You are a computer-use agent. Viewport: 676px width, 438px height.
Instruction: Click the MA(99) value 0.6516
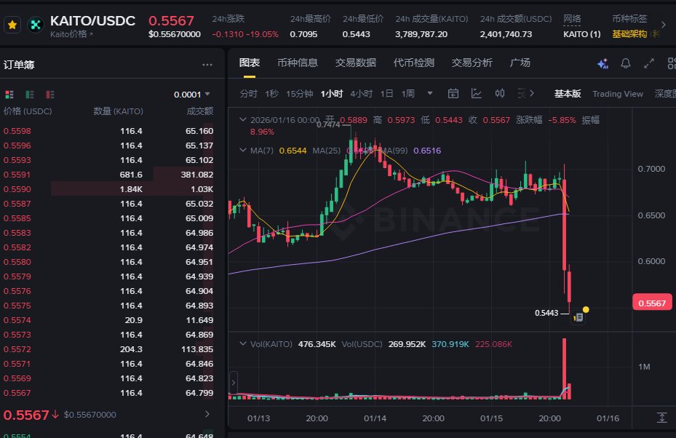427,151
